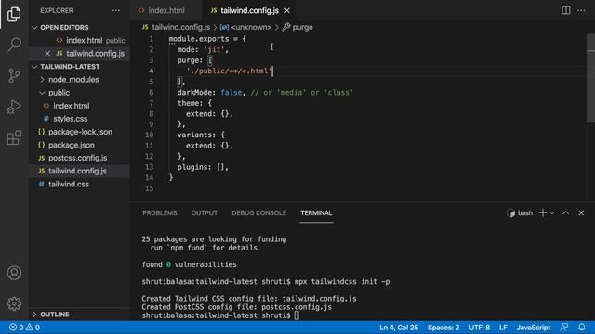The width and height of the screenshot is (595, 334).
Task: Create a new terminal with plus icon
Action: coord(543,212)
